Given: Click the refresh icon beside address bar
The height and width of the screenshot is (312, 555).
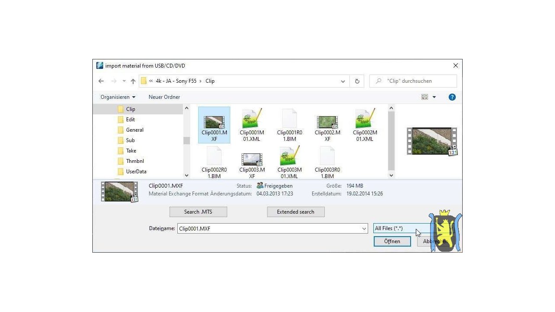Looking at the screenshot, I should point(357,81).
